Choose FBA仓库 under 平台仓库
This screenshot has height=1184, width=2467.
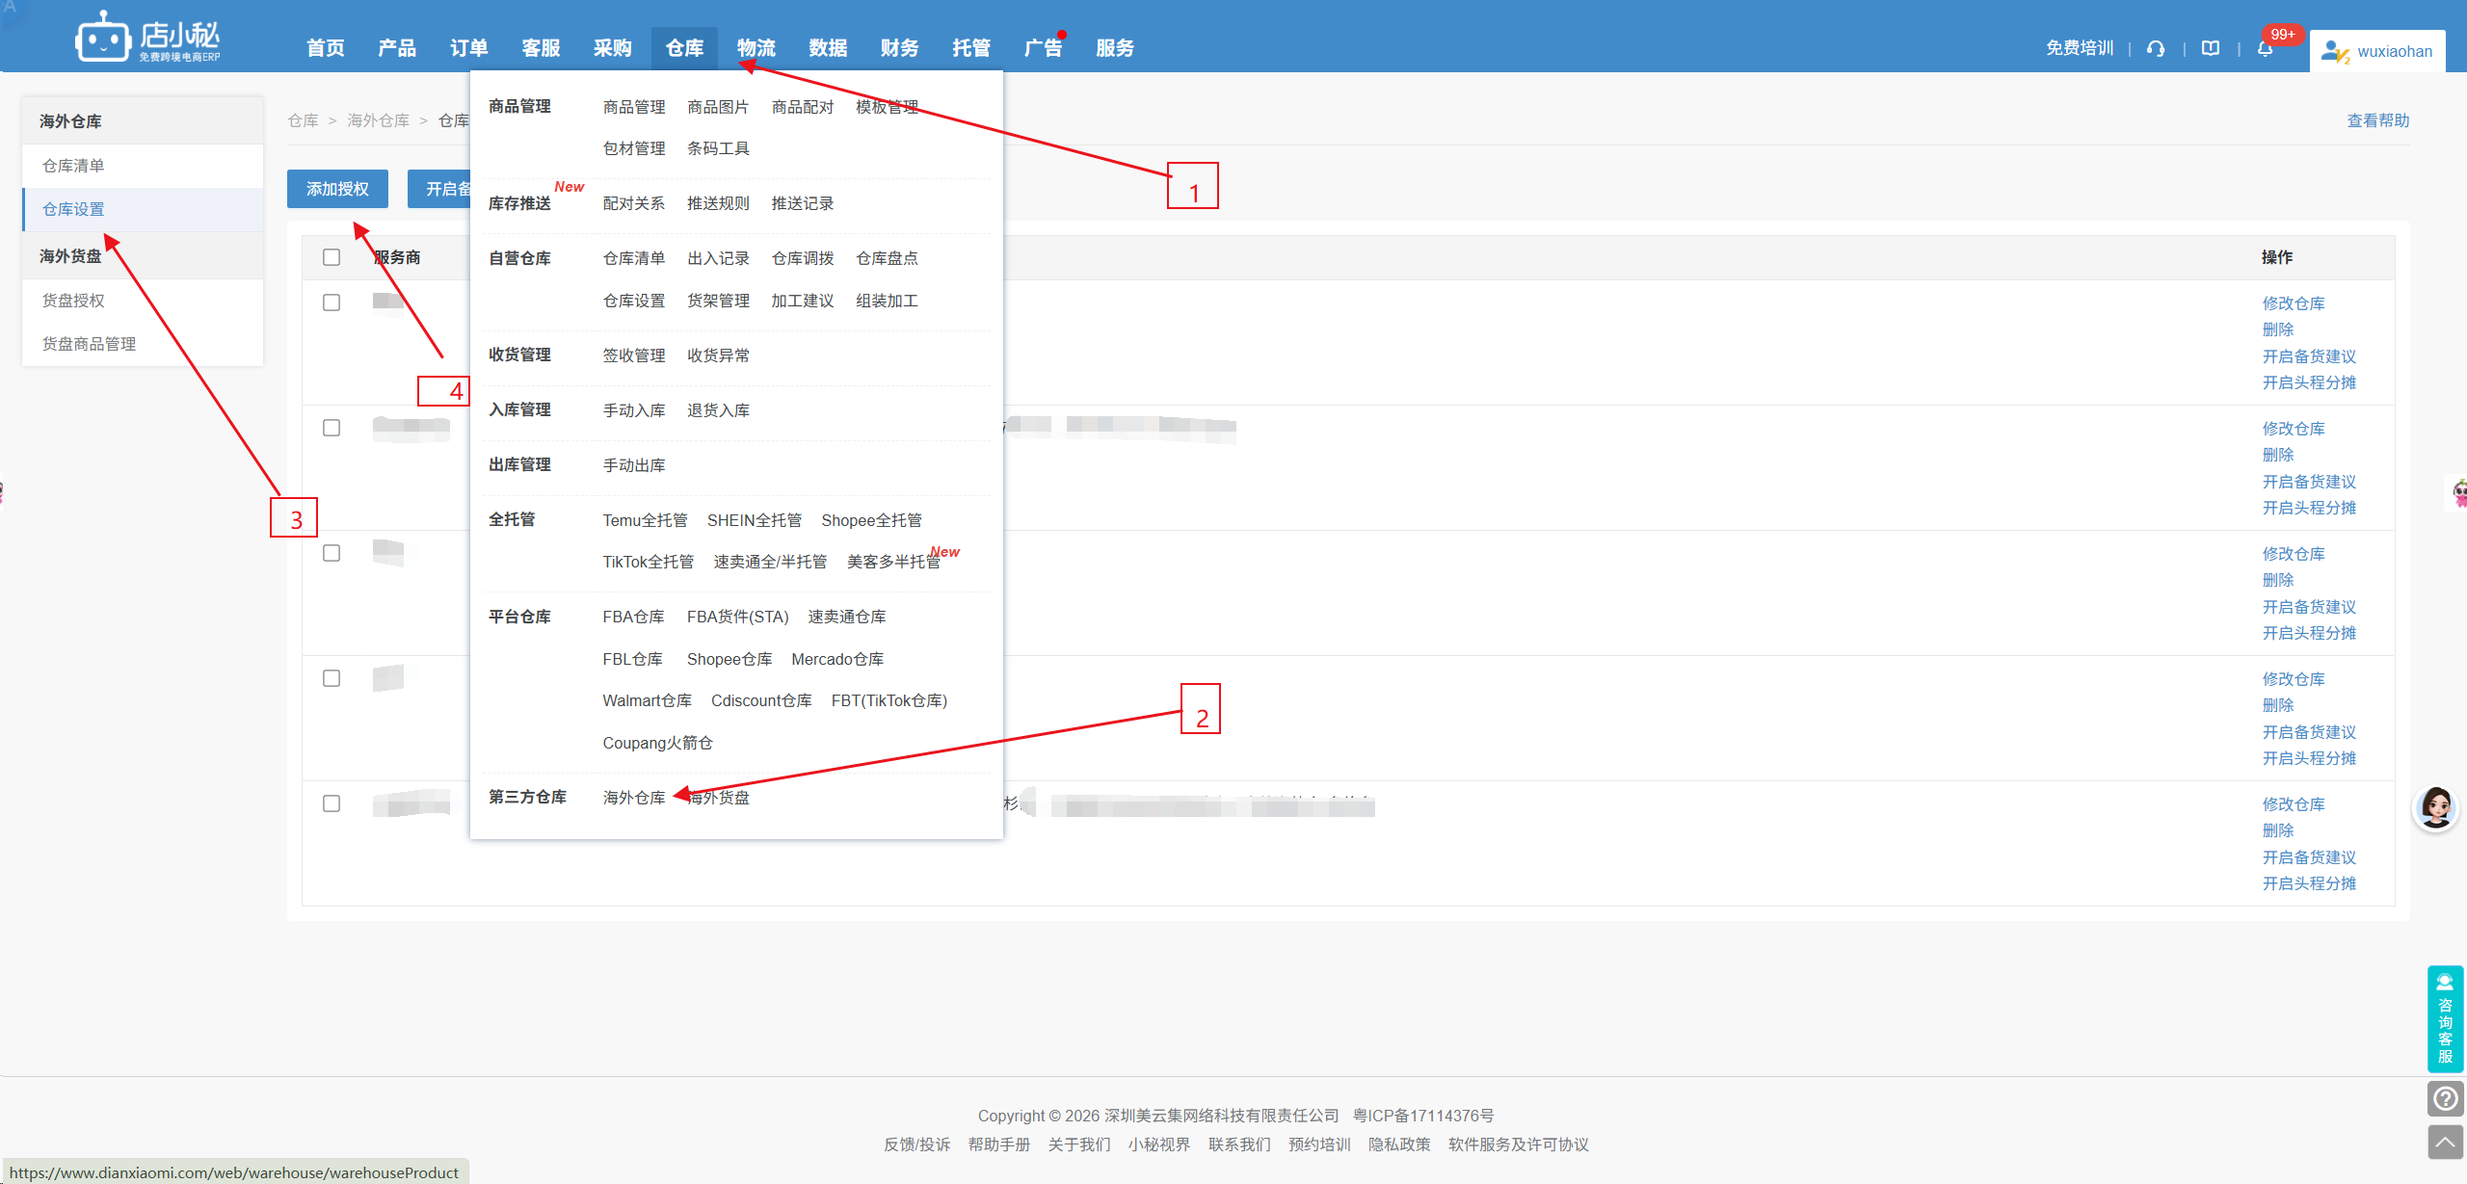(633, 617)
